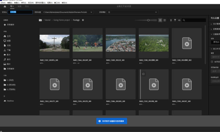
Task: Switch to the 导出 tab
Action: point(27,6)
